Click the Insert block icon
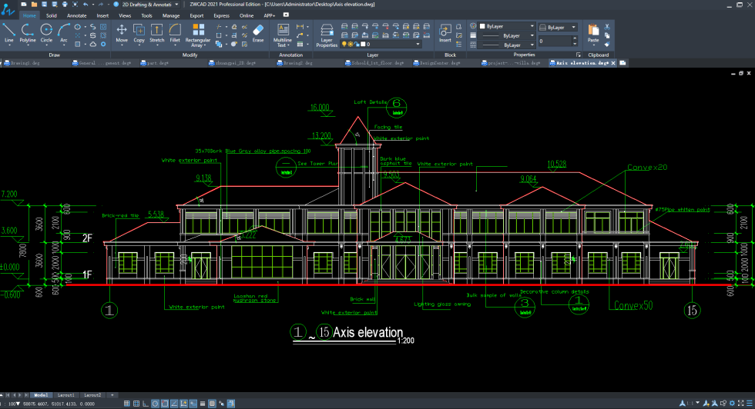The height and width of the screenshot is (409, 755). click(x=445, y=32)
